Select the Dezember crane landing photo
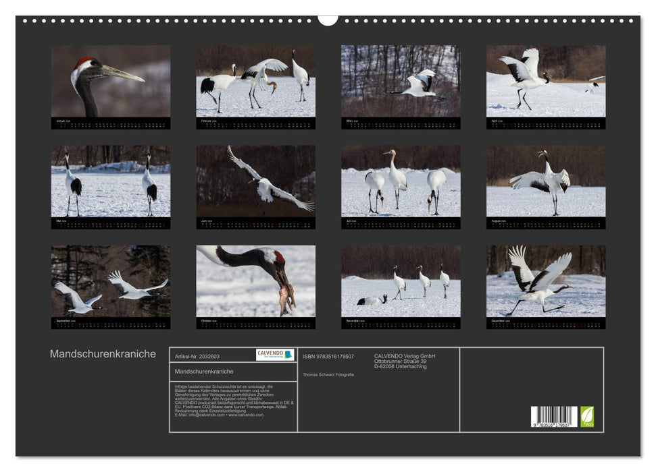656x472 pixels. [546, 281]
